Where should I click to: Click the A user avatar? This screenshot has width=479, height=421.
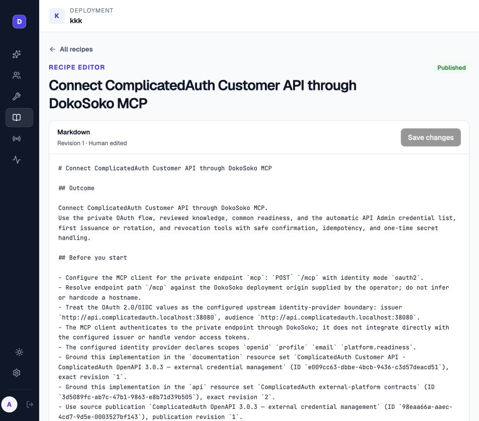[10, 404]
